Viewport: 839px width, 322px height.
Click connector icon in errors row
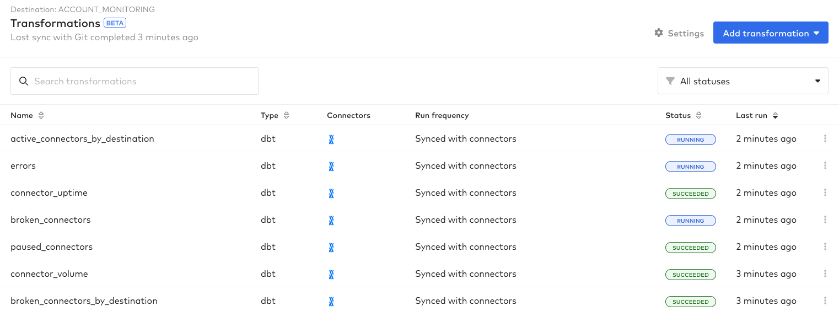pos(331,167)
